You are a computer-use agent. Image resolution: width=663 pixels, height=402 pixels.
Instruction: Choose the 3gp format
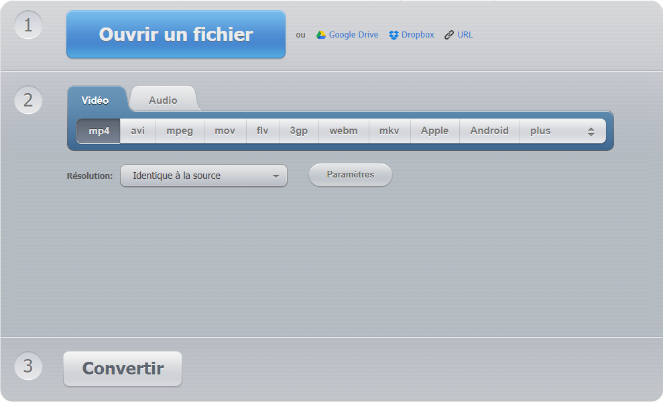click(298, 131)
